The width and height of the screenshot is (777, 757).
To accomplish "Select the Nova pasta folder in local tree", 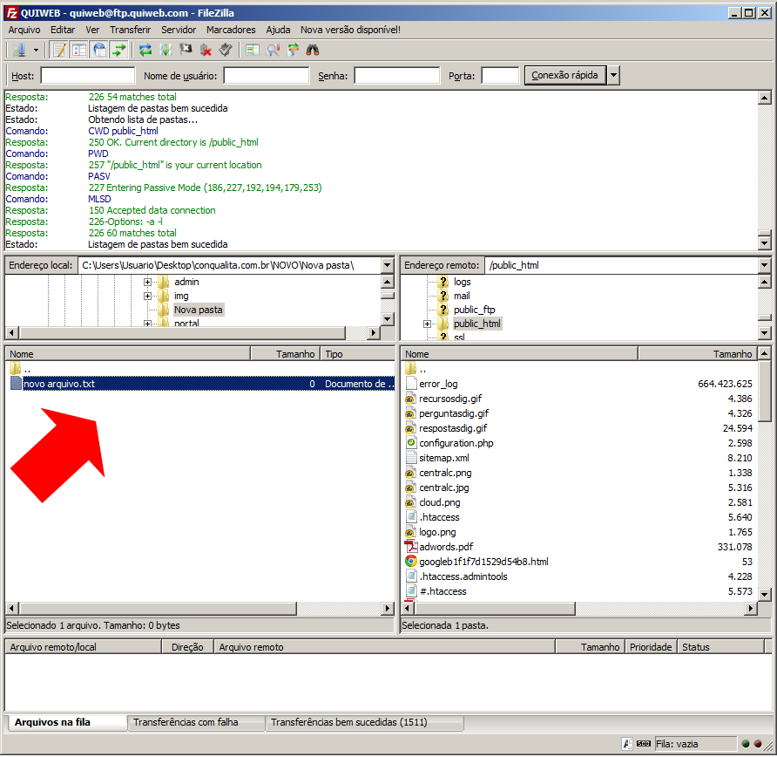I will [199, 310].
